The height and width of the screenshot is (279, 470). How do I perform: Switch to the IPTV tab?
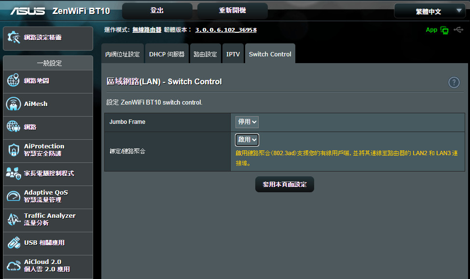(x=233, y=54)
